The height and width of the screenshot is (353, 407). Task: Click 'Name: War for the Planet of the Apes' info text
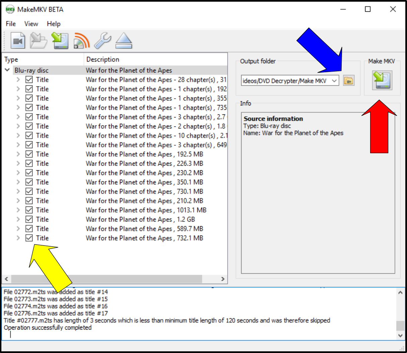pos(293,133)
